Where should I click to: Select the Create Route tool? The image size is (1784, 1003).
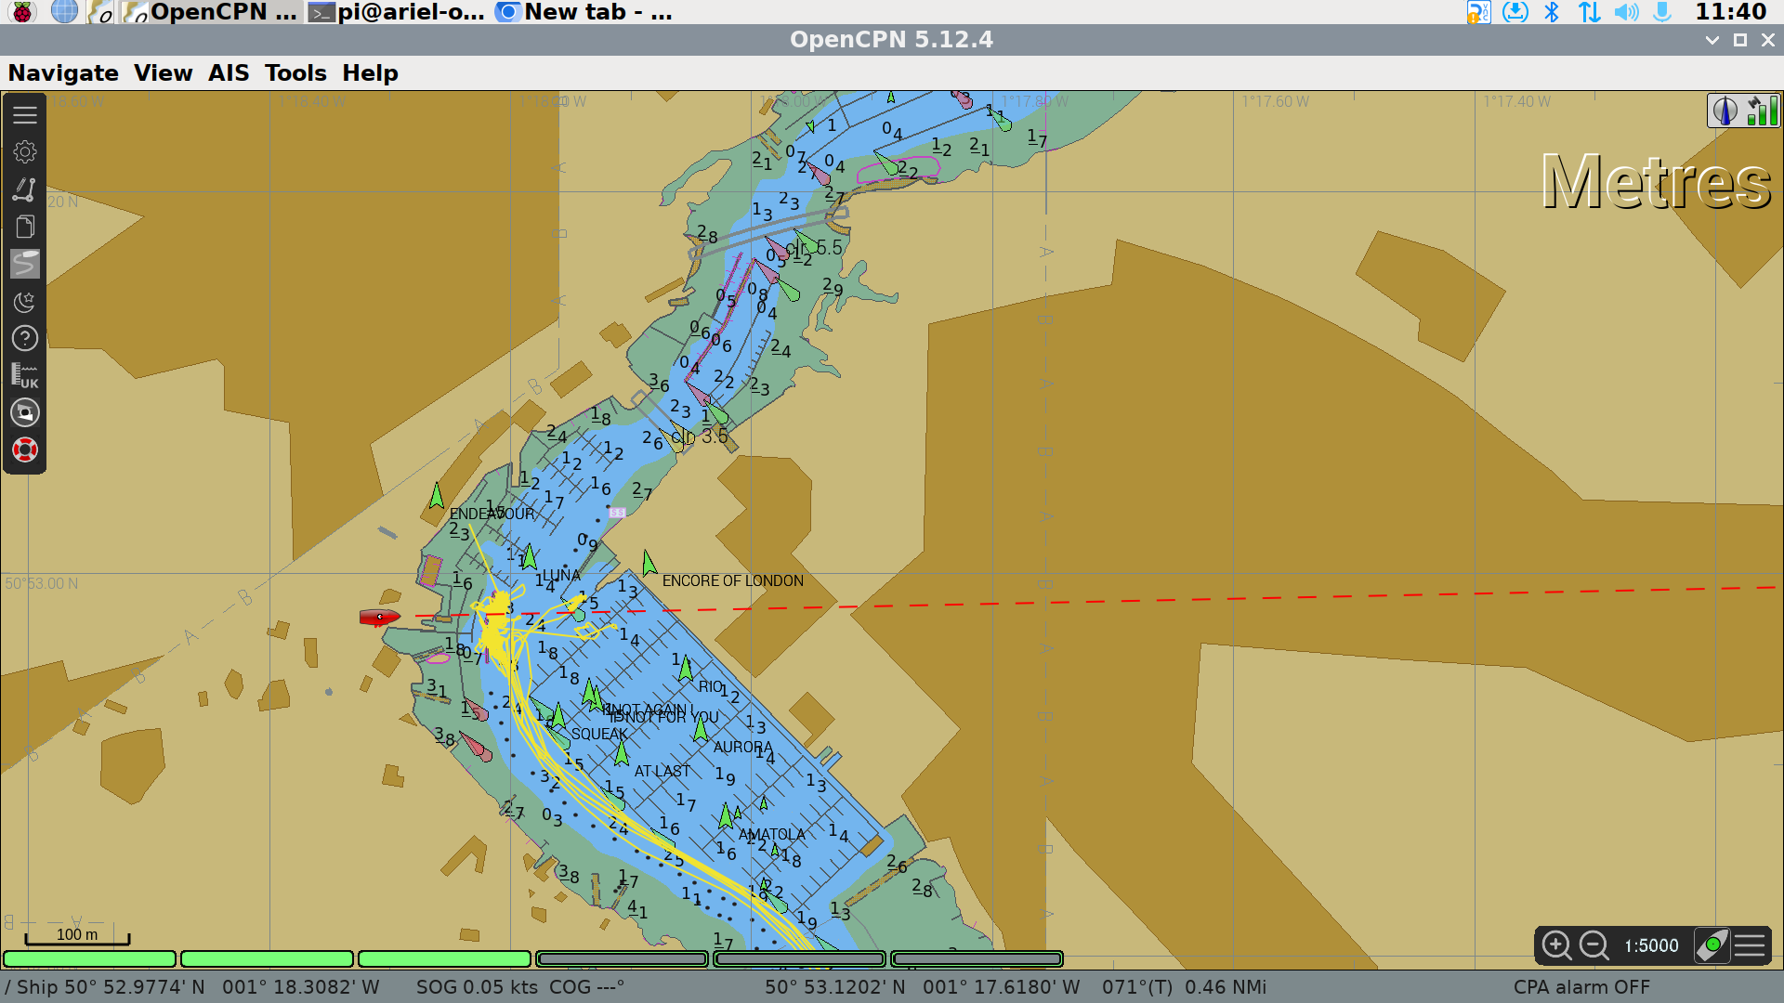pyautogui.click(x=25, y=189)
